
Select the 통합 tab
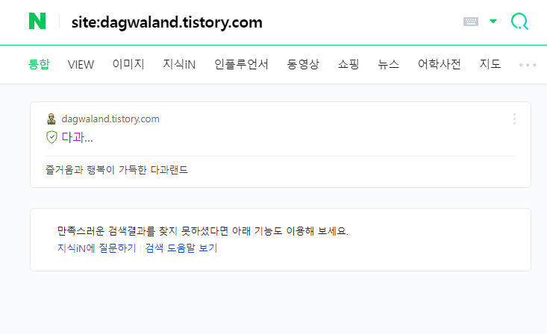tap(39, 64)
